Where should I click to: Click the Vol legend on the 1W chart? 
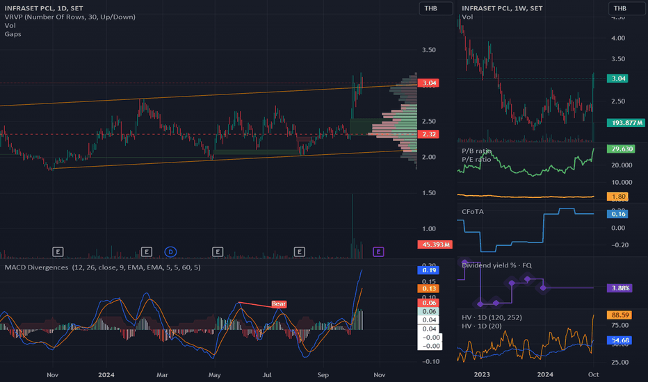pyautogui.click(x=467, y=17)
